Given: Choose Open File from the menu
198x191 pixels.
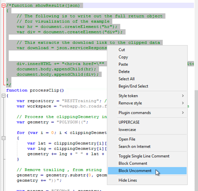Looking at the screenshot, I should (x=147, y=139).
